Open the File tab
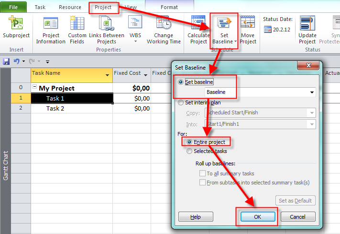 coord(13,7)
